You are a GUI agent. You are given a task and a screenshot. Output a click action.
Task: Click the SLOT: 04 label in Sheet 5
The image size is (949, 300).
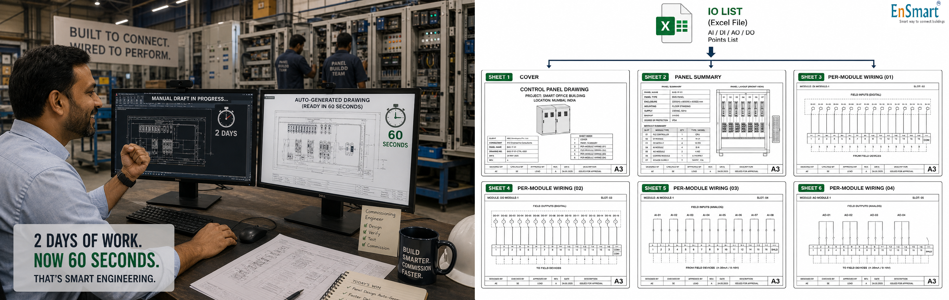(x=762, y=198)
